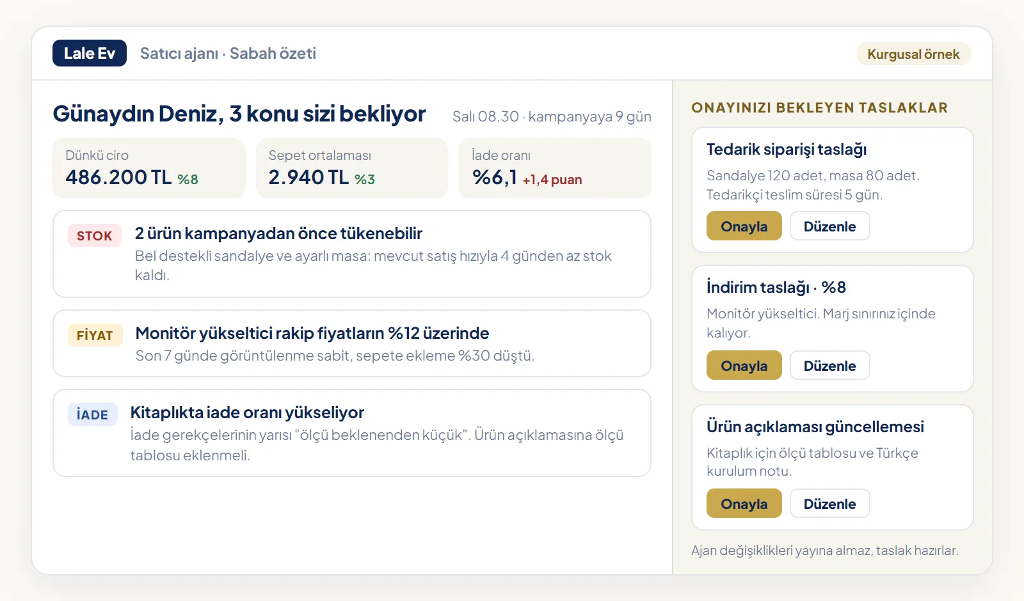Viewport: 1024px width, 601px height.
Task: Click the text Sandalye 120 adet, masa 80 adet
Action: (x=813, y=176)
